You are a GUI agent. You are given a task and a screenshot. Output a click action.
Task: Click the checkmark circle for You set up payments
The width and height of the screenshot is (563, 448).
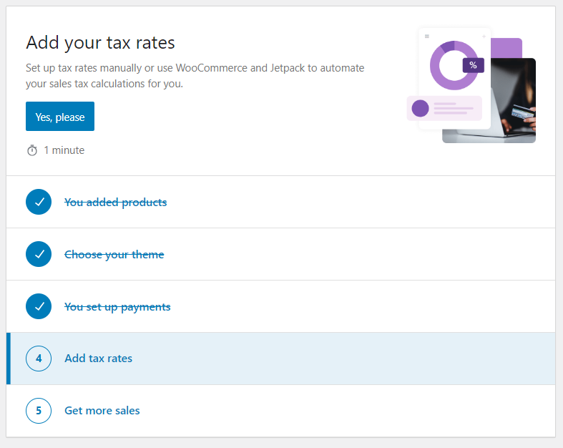click(x=39, y=306)
